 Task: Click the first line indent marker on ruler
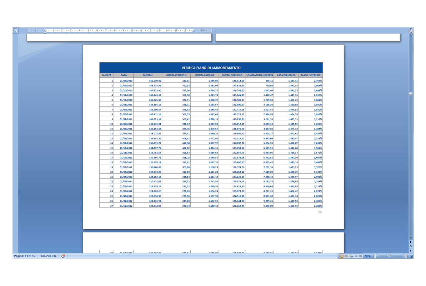pyautogui.click(x=45, y=29)
